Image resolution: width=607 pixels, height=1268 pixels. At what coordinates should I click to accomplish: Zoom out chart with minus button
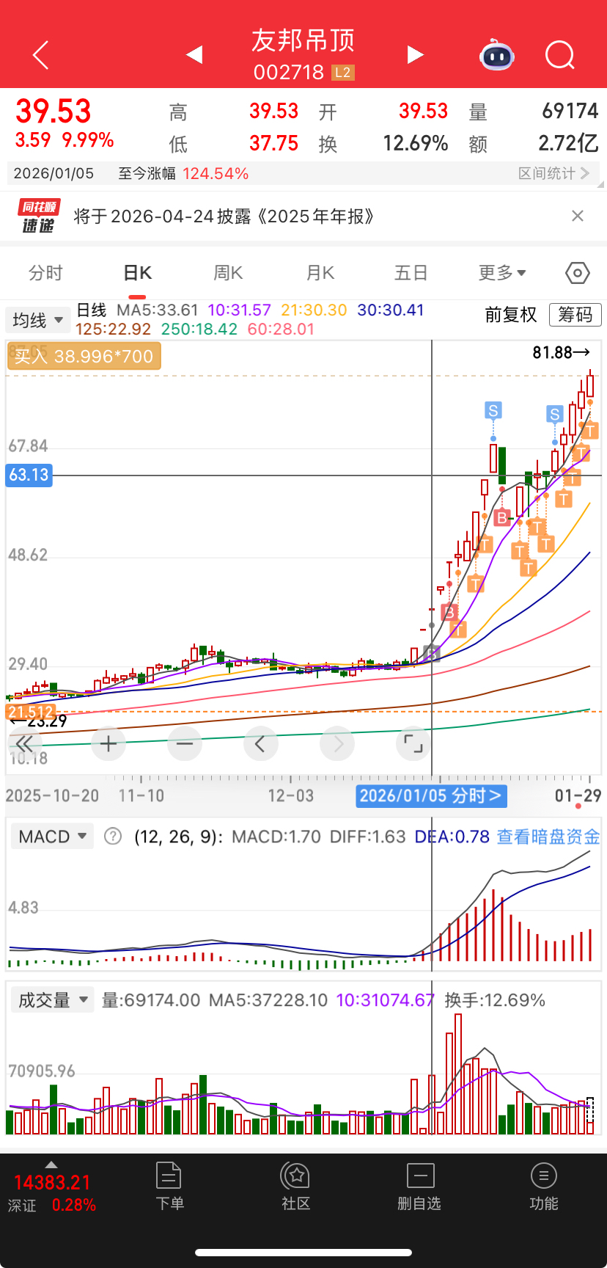tap(185, 744)
